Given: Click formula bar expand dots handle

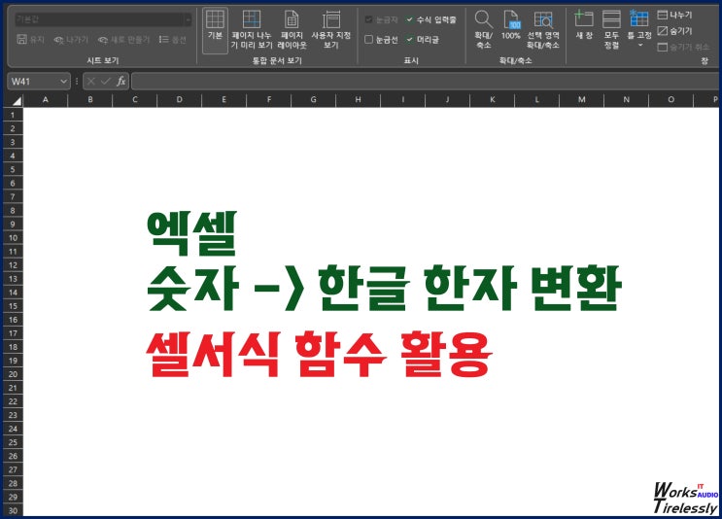Looking at the screenshot, I should (77, 82).
